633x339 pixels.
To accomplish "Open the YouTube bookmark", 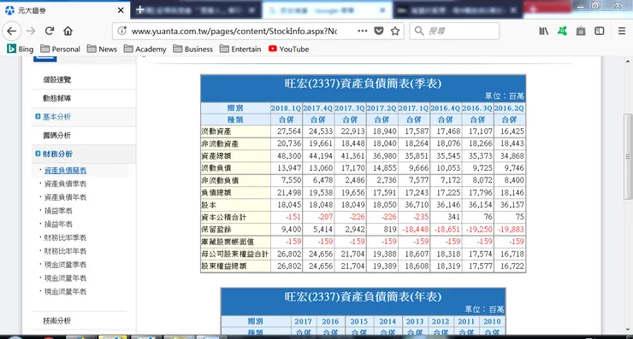I will 288,50.
